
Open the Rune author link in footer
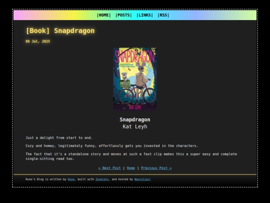71,179
